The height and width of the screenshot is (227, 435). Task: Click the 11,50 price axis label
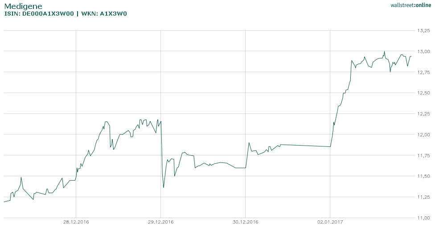click(x=423, y=176)
